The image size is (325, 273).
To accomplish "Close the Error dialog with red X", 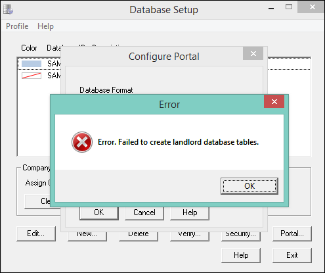I will coord(274,101).
